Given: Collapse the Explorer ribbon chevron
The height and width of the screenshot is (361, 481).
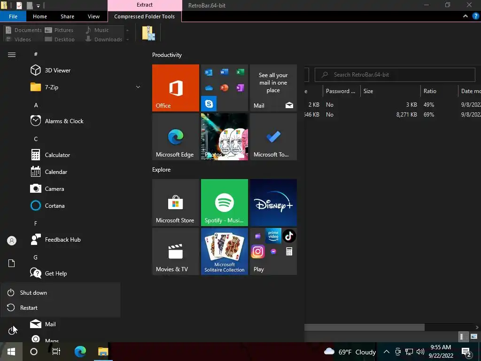Looking at the screenshot, I should (465, 16).
